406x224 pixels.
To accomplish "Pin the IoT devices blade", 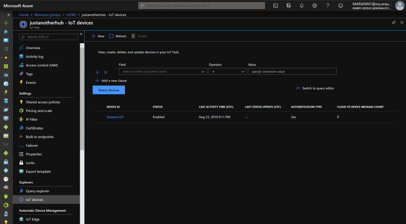I will click(394, 23).
